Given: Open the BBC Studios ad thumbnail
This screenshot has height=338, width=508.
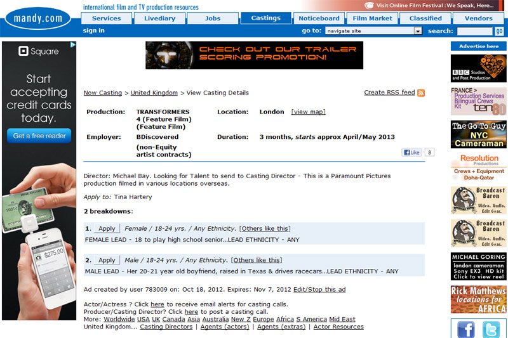Looking at the screenshot, I should (478, 68).
